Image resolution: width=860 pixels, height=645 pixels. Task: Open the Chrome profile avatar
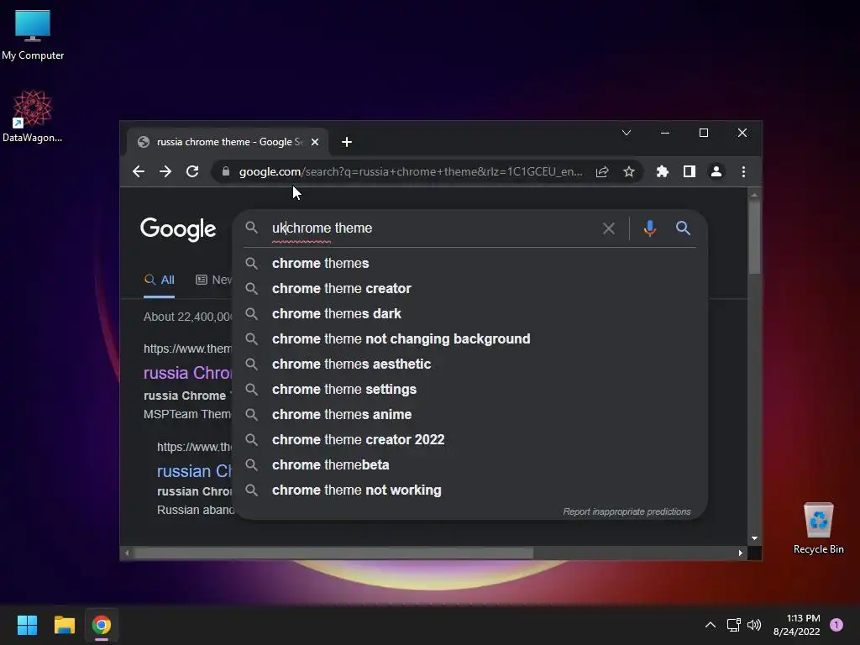[x=716, y=171]
